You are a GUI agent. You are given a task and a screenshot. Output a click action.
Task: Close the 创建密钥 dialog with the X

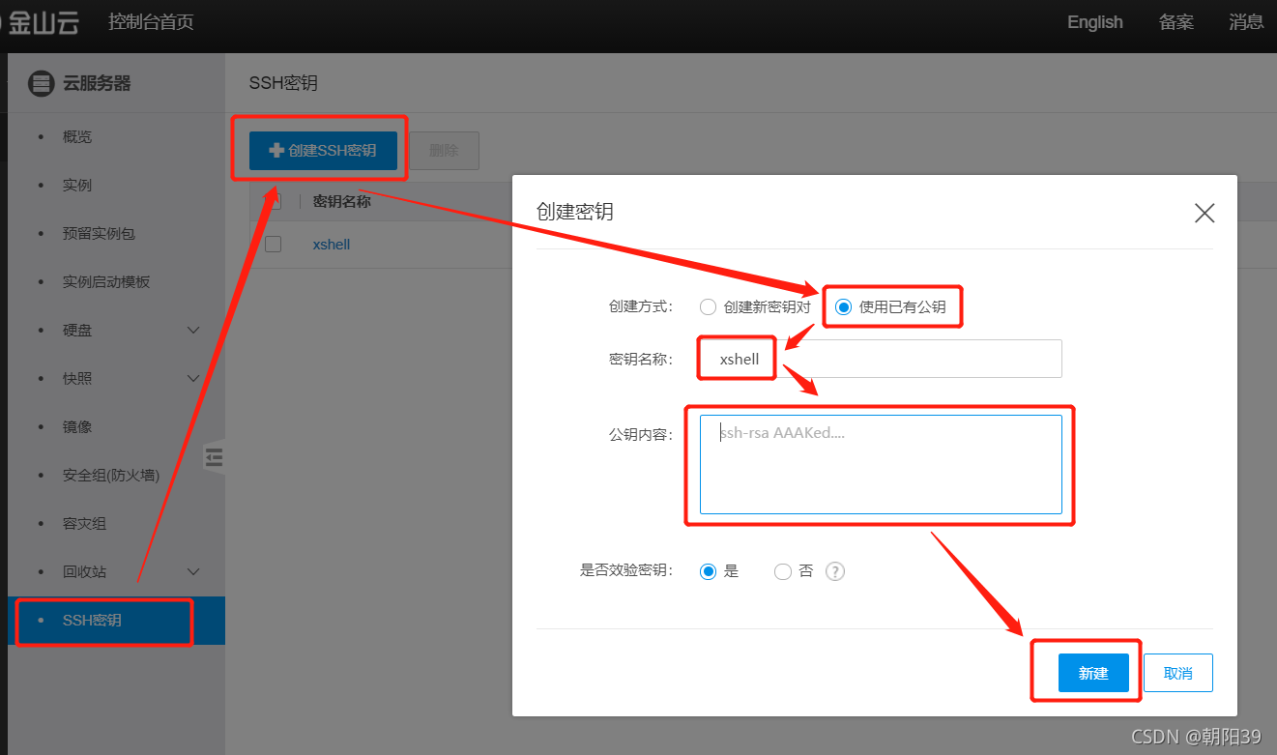point(1204,214)
